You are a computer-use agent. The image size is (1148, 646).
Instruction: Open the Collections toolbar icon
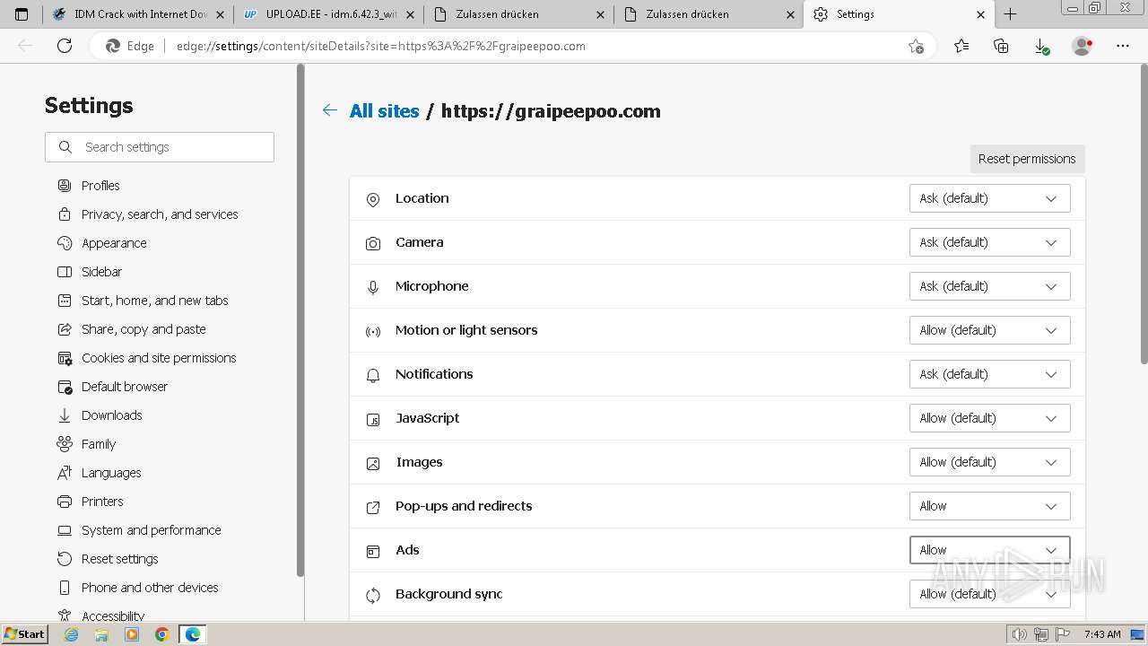coord(1001,46)
